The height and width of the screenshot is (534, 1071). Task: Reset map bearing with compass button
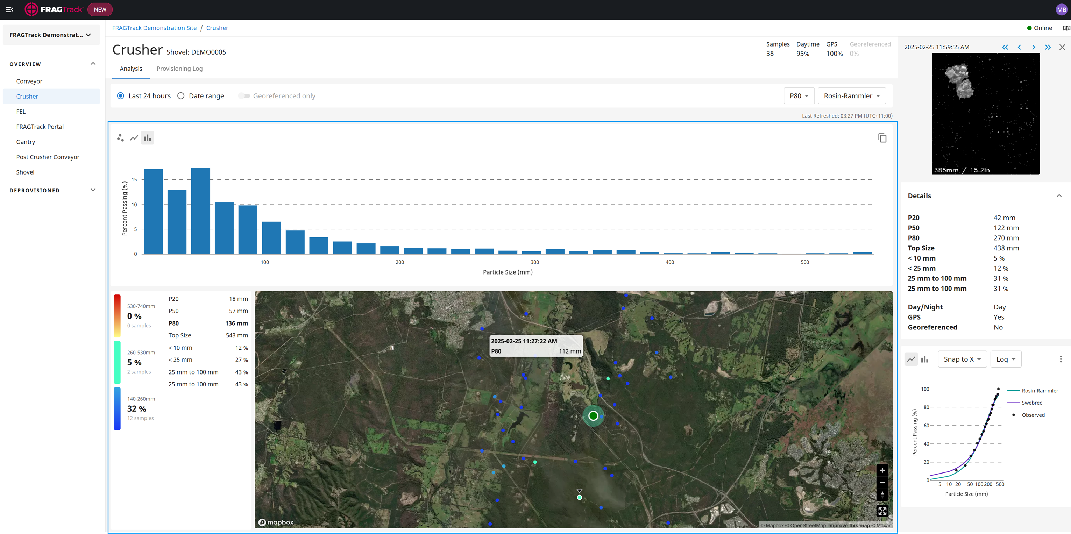pos(882,494)
